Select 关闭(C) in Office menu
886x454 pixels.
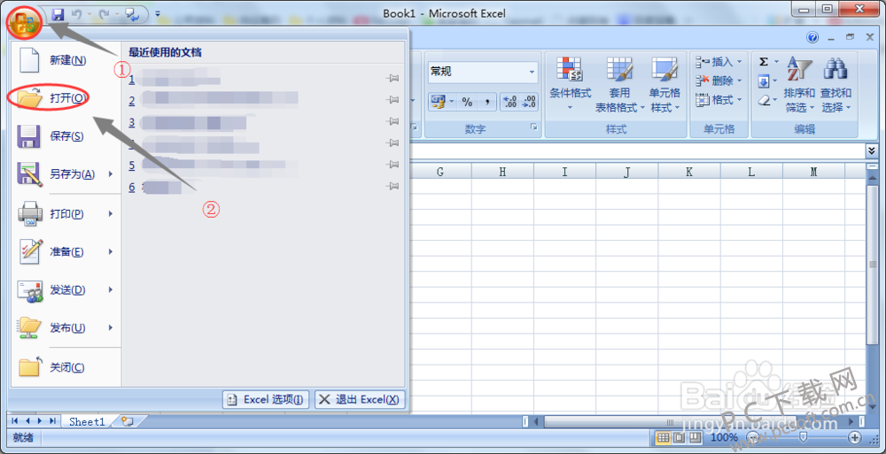[66, 367]
